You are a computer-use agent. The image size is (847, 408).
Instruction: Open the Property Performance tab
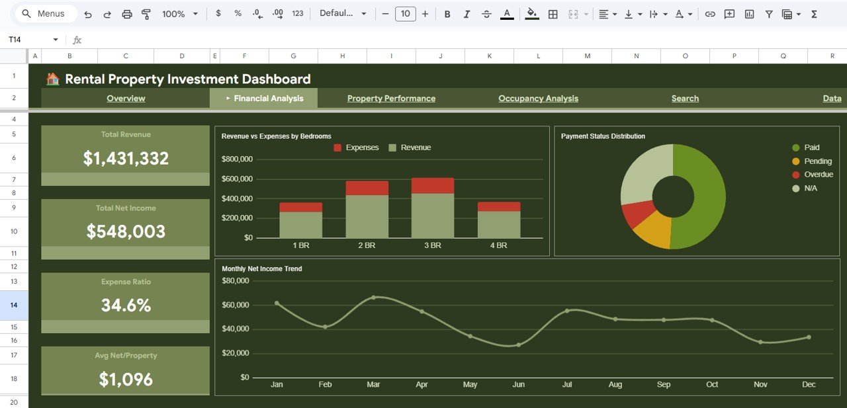391,98
